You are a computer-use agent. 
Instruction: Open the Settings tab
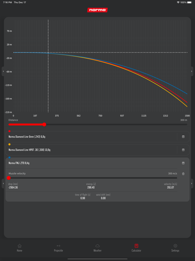pyautogui.click(x=175, y=248)
